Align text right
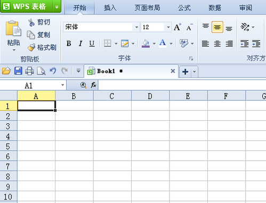This screenshot has width=266, height=203. pos(229,43)
